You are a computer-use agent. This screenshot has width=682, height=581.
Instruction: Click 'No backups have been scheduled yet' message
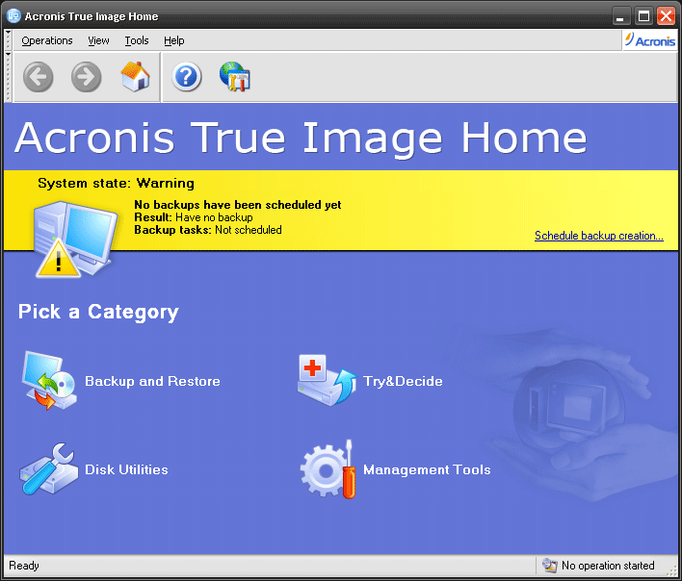click(238, 205)
